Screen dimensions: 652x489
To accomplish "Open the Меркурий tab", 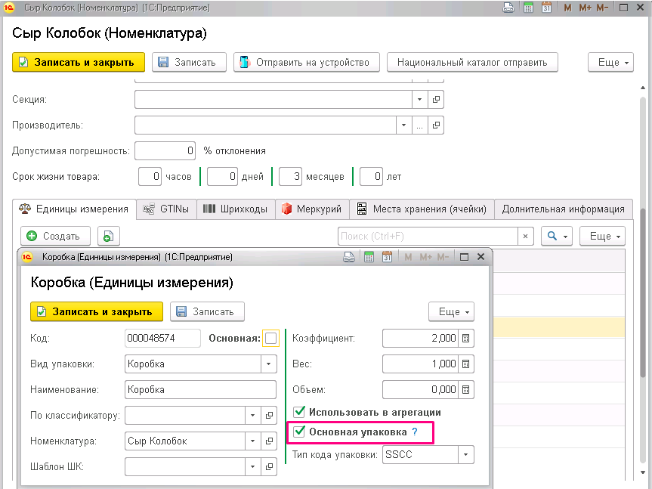I will click(x=312, y=209).
